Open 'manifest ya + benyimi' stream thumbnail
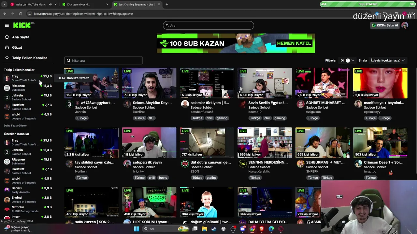The width and height of the screenshot is (417, 234). pos(380,83)
